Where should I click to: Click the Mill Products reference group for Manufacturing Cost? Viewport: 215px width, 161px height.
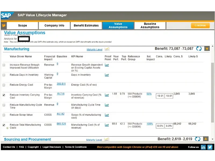point(135,125)
